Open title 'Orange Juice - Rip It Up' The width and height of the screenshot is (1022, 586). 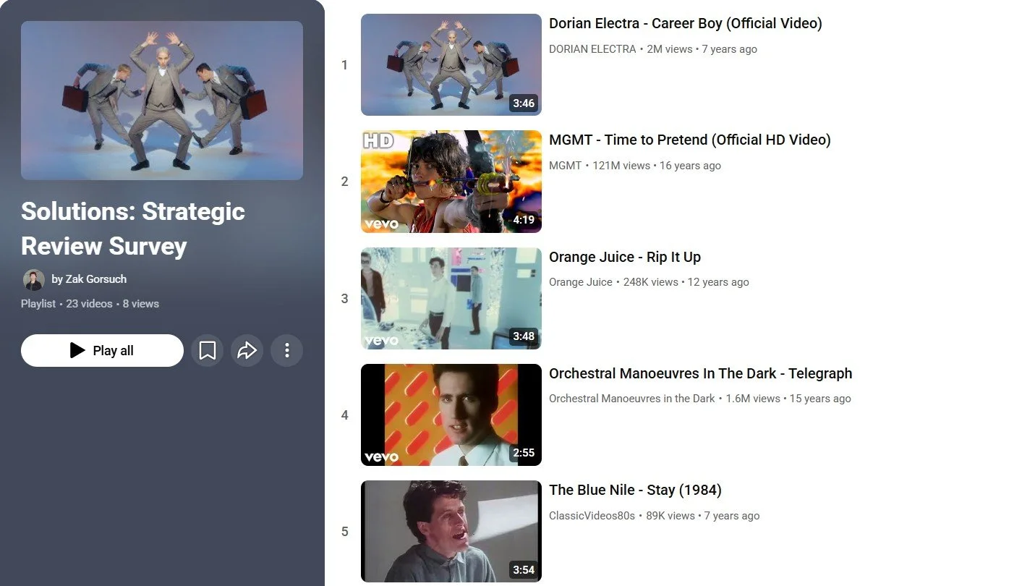tap(625, 257)
